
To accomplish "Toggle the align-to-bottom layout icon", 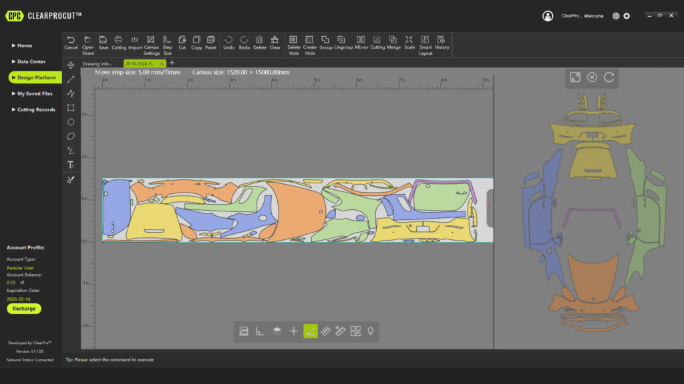I will (244, 331).
